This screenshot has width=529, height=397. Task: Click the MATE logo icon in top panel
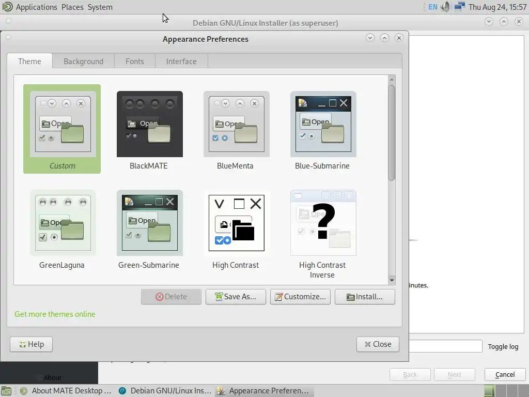tap(7, 7)
